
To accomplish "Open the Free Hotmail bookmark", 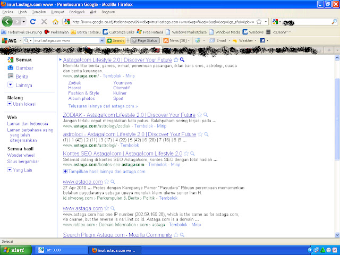I will (150, 32).
